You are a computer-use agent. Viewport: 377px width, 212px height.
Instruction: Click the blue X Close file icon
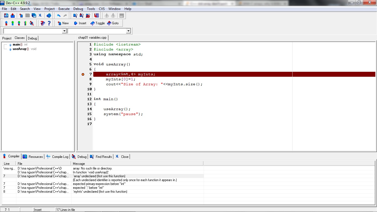pos(40,15)
